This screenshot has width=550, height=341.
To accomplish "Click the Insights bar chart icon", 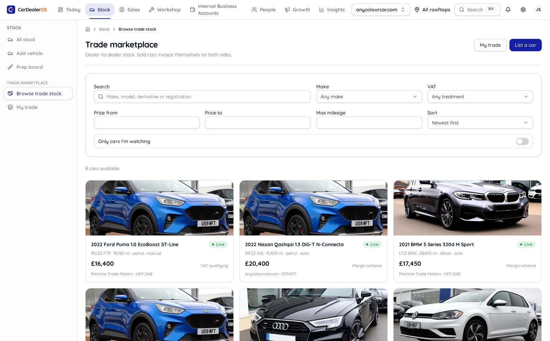I will tap(322, 10).
